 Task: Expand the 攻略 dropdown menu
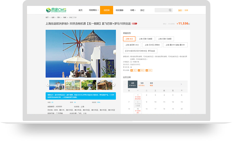pyautogui.click(x=133, y=10)
